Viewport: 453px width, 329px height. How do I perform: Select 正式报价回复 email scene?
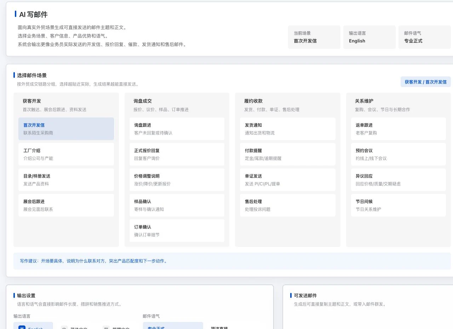177,154
